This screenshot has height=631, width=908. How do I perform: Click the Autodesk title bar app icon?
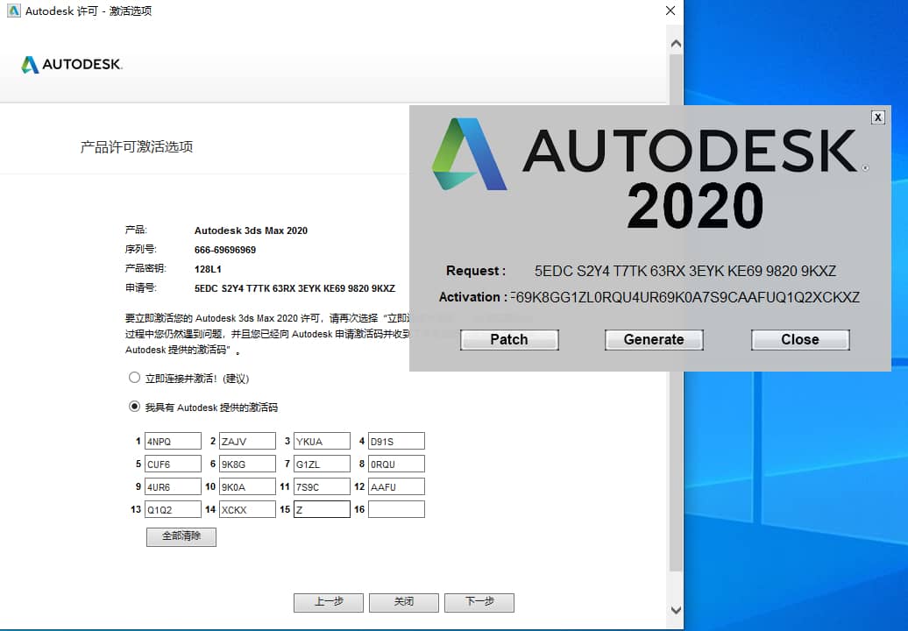[x=13, y=11]
